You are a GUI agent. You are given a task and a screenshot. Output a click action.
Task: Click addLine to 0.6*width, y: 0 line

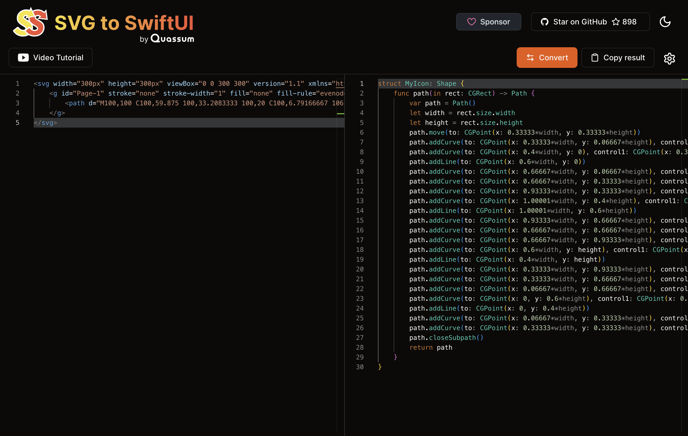(x=497, y=162)
